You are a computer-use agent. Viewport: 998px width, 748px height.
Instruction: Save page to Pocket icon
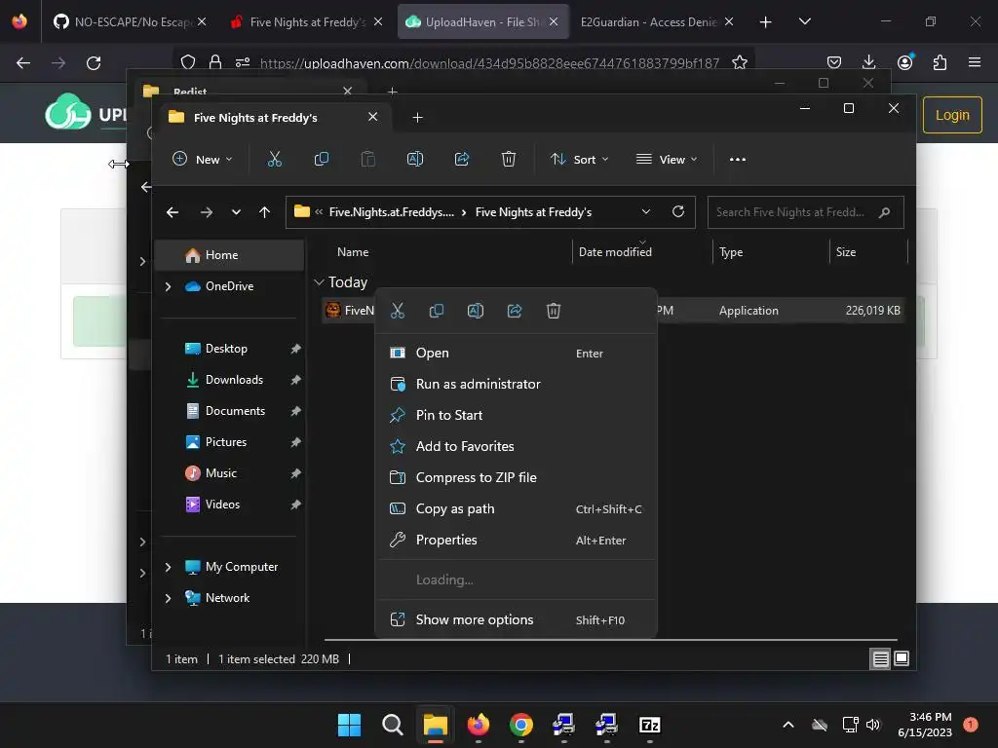pos(834,62)
